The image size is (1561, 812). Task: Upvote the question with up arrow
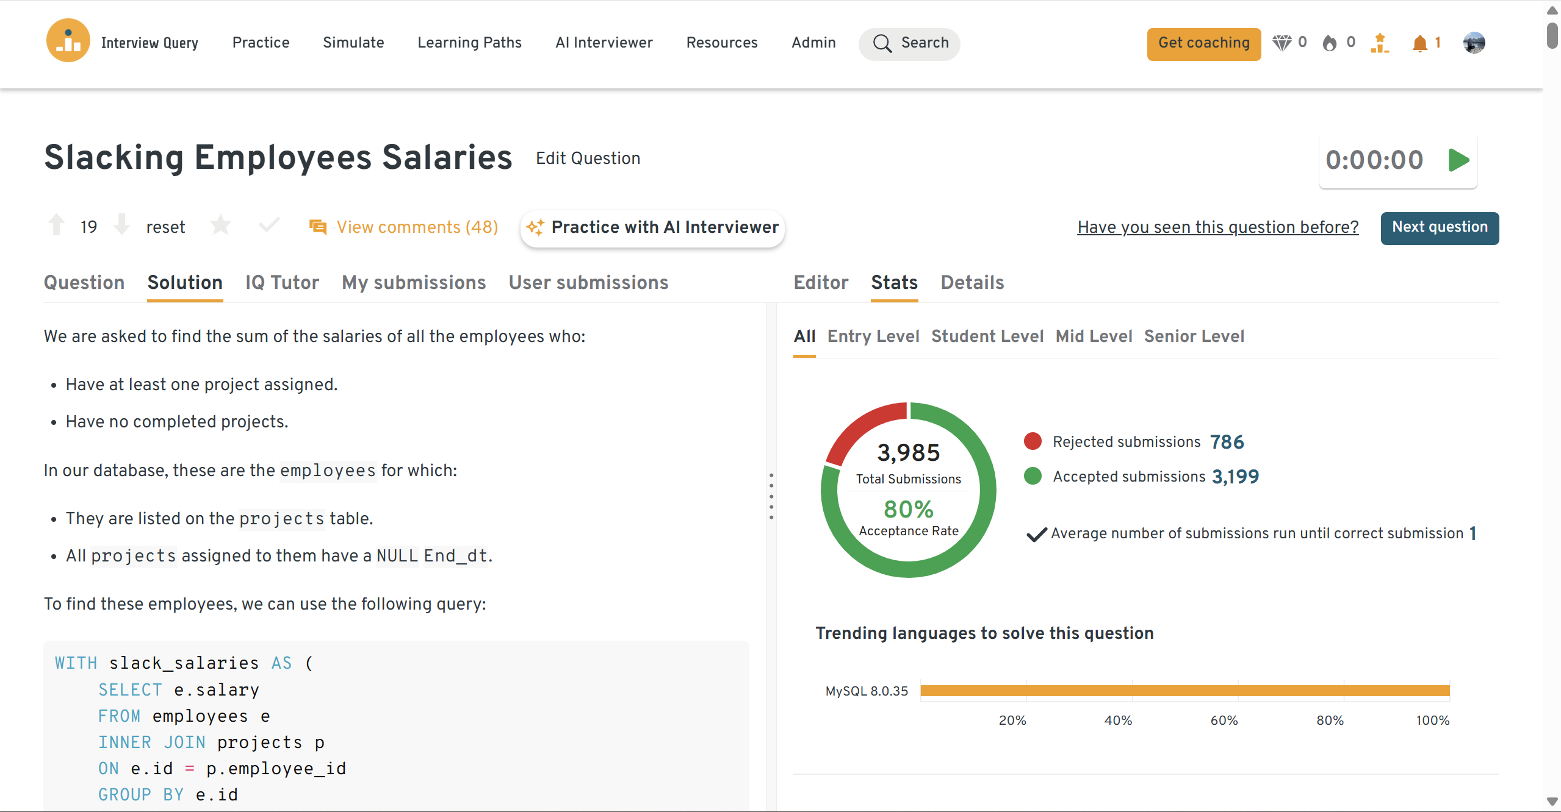(56, 225)
